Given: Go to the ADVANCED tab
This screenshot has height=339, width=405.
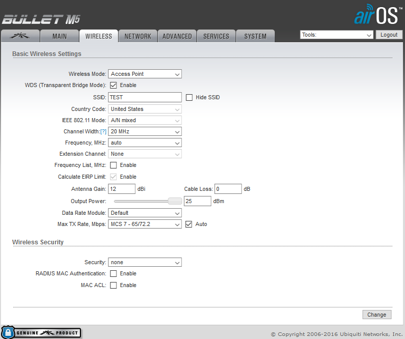Looking at the screenshot, I should tap(177, 36).
